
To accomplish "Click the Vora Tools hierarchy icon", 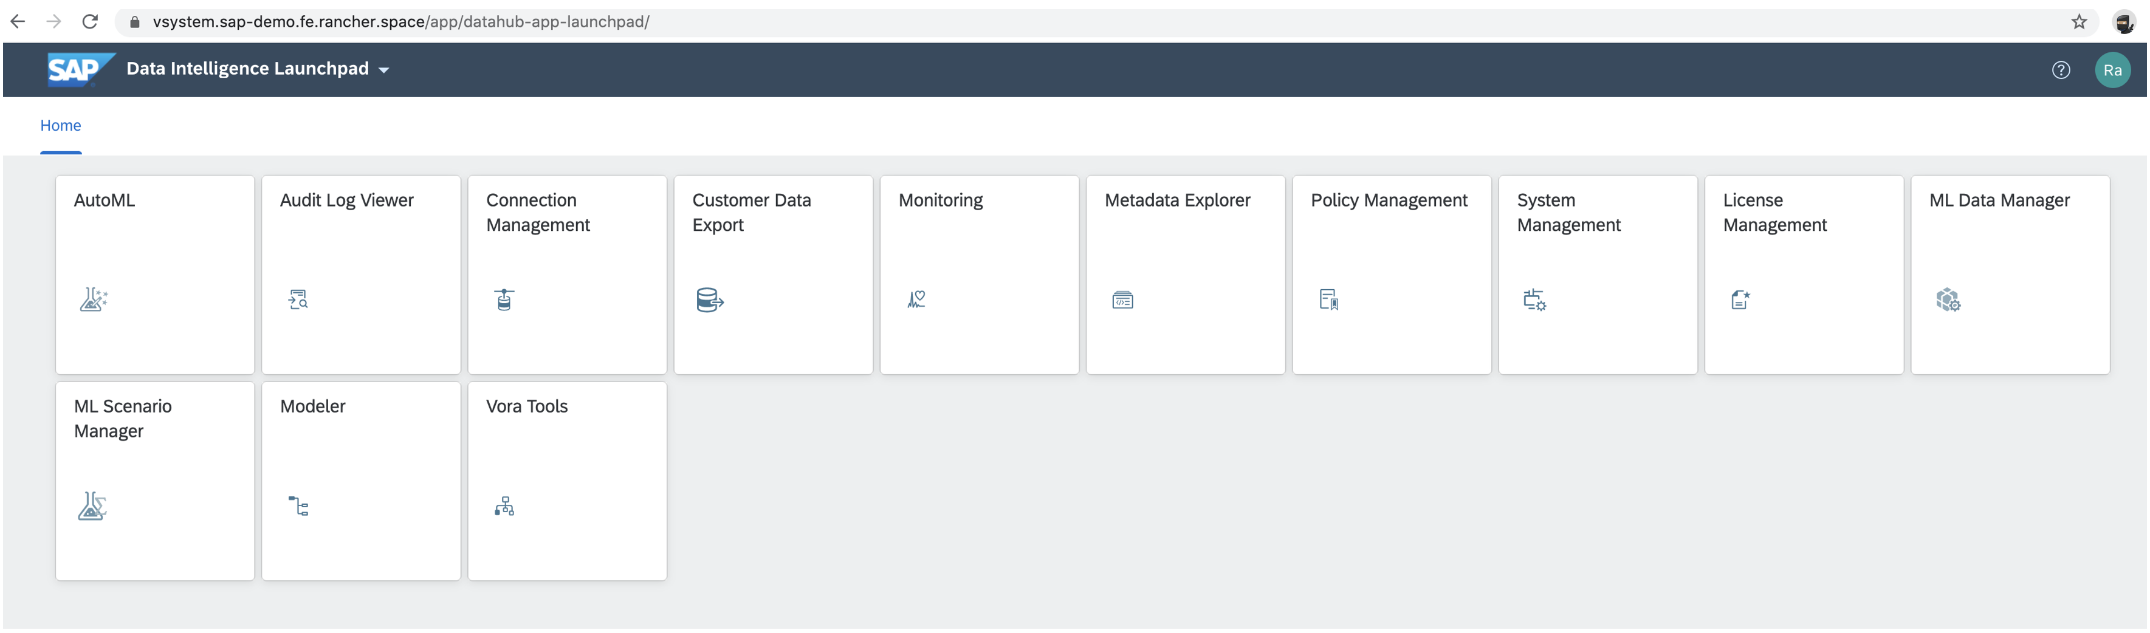I will (x=504, y=506).
